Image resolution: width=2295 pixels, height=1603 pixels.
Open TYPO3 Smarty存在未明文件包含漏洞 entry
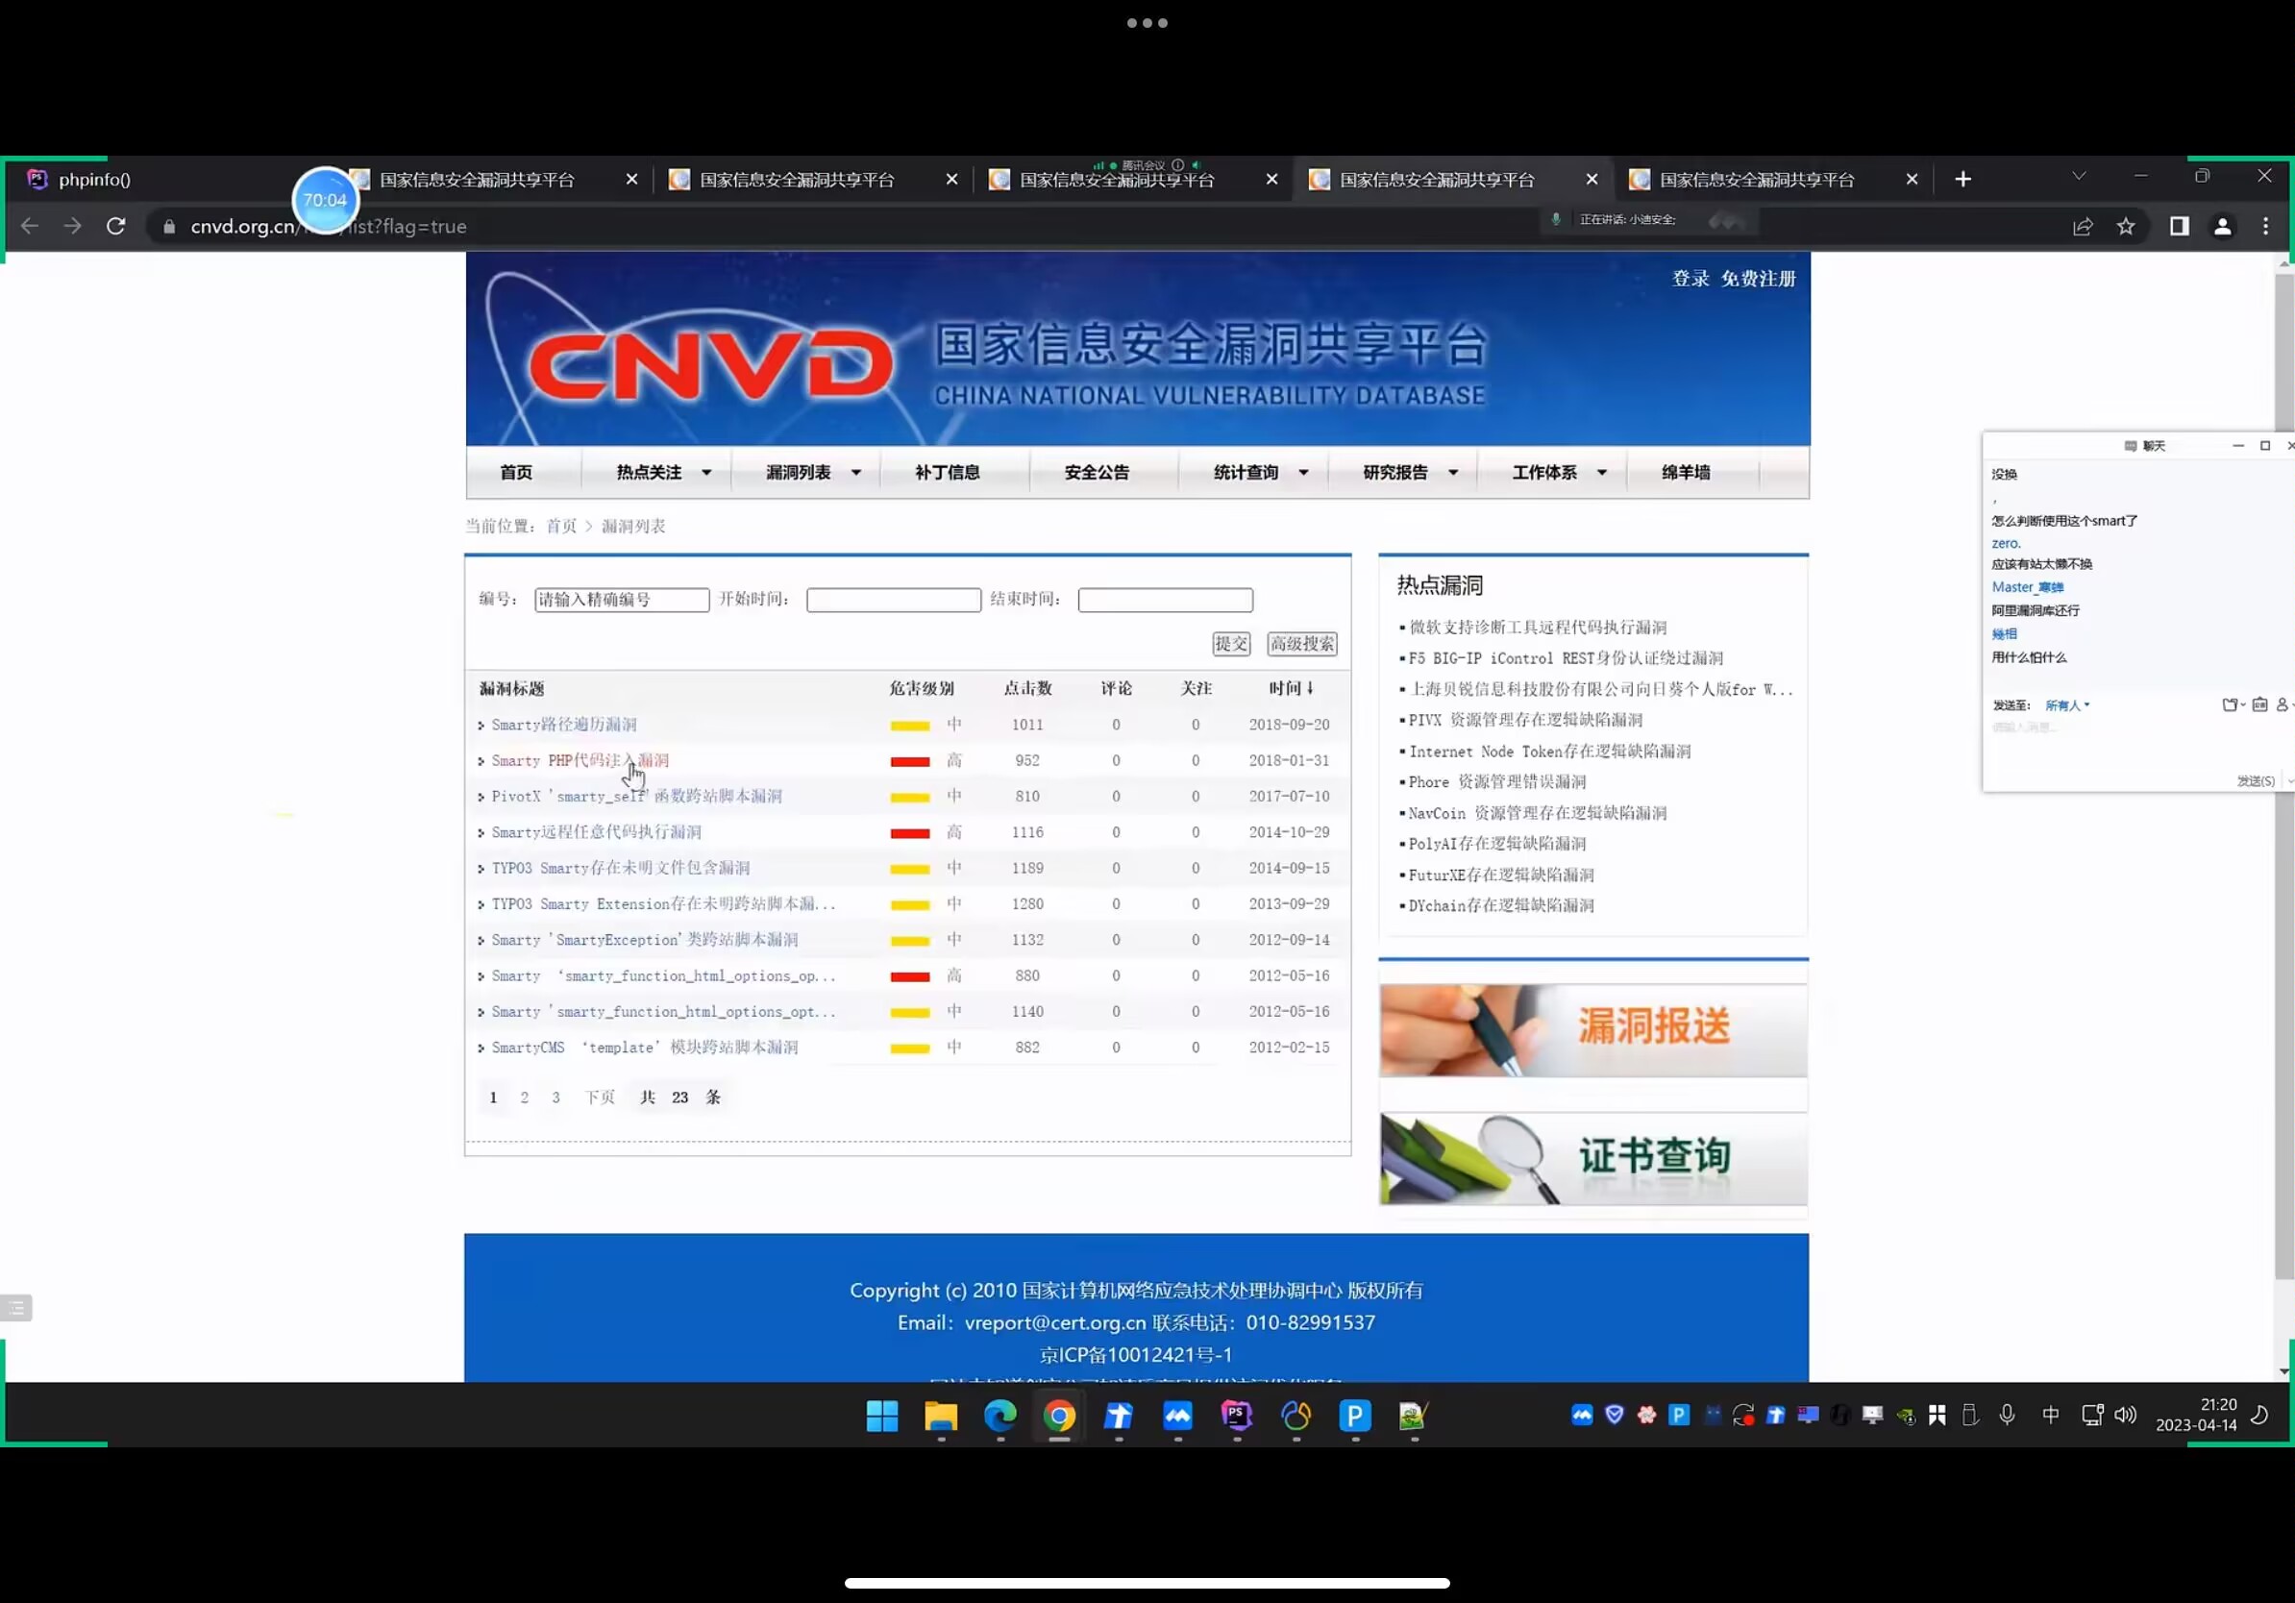coord(620,869)
